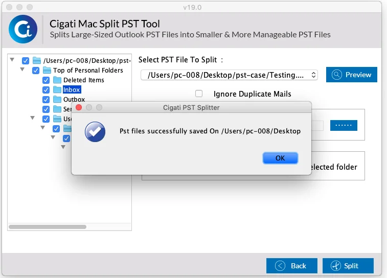Click OK in the Cigati PST Splitter dialog
Viewport: 387px width, 278px height.
pos(280,158)
